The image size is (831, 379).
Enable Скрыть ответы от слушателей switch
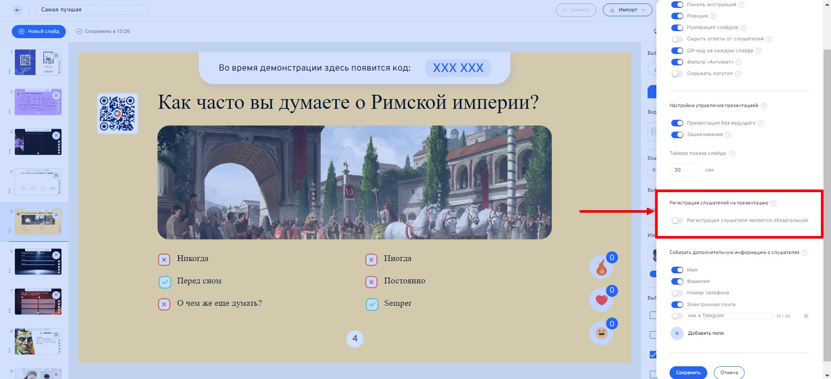677,39
